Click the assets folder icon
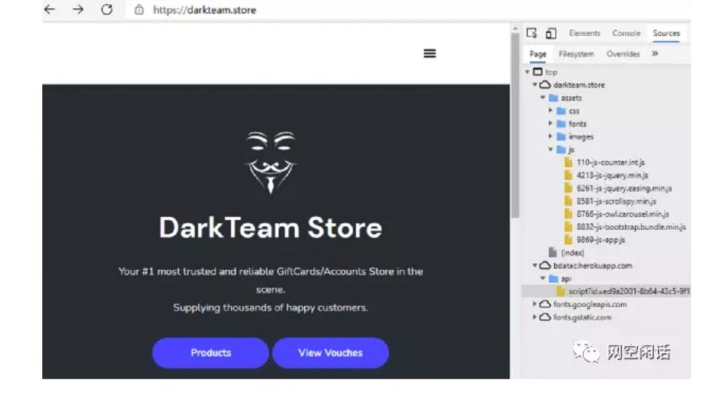This screenshot has height=399, width=711. pyautogui.click(x=553, y=97)
